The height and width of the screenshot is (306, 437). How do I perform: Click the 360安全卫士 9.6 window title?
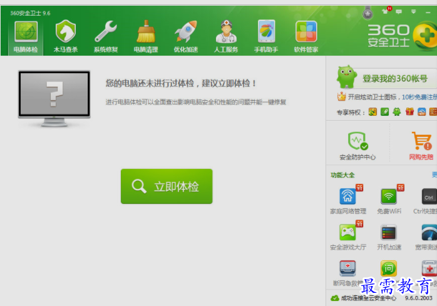tap(30, 13)
